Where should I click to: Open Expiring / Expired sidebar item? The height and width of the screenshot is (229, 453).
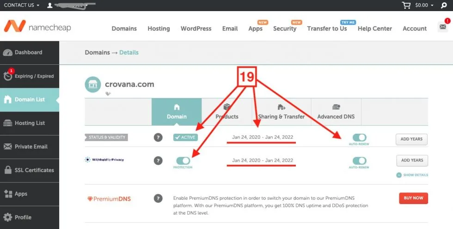(x=30, y=76)
